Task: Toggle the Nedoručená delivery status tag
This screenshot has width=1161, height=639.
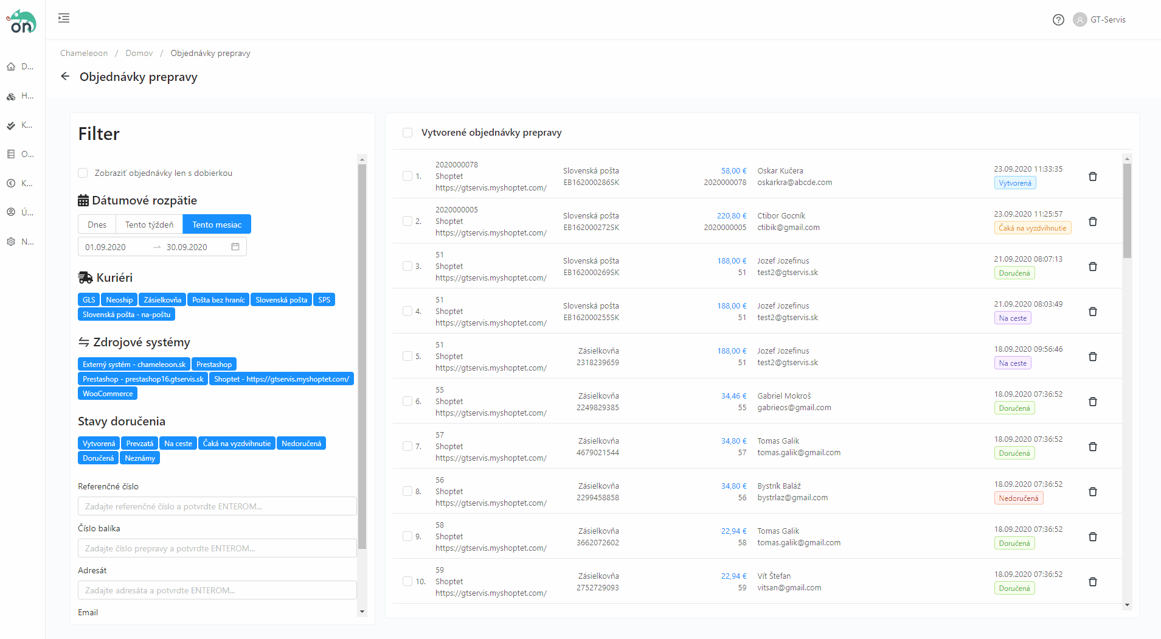Action: click(x=302, y=444)
